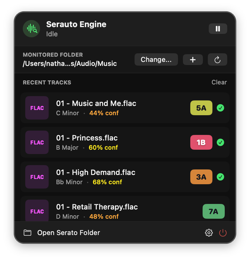This screenshot has width=250, height=260.
Task: Click the green checkmark beside Princess.flac
Action: point(220,142)
